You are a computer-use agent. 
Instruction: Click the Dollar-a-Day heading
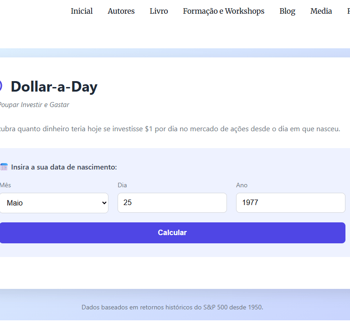[54, 87]
